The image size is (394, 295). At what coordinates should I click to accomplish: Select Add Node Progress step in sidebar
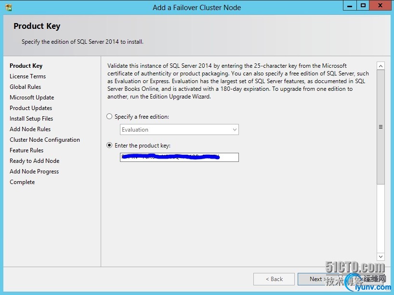pos(34,172)
